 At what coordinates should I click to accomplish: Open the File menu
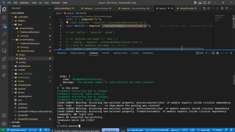(x=9, y=3)
